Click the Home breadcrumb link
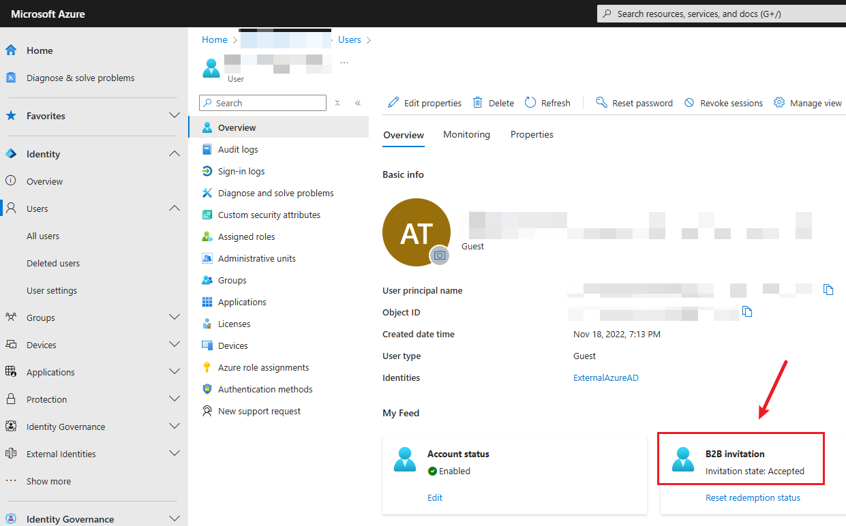The image size is (846, 526). pos(214,40)
